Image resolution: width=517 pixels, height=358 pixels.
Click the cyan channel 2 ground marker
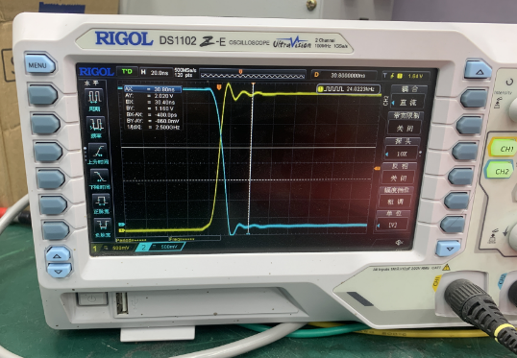click(121, 225)
